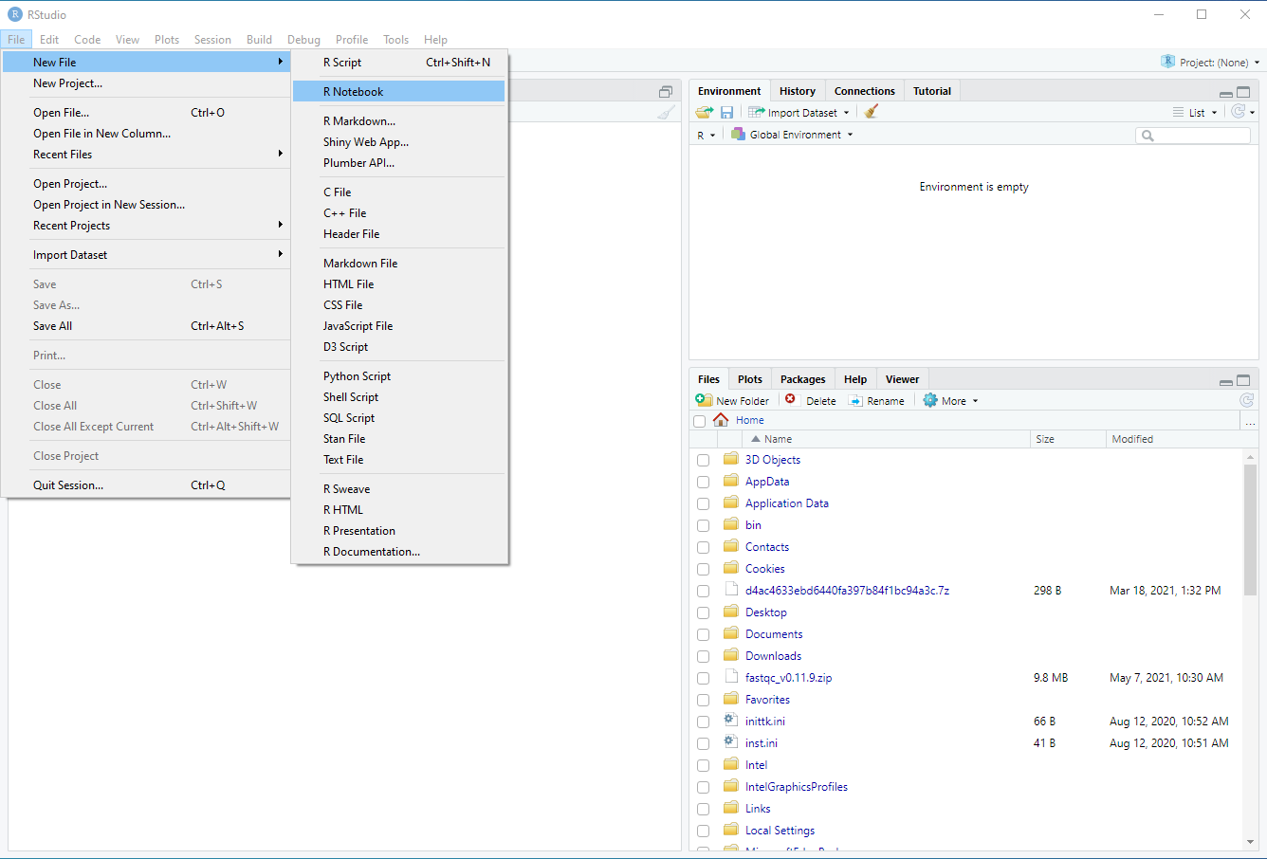Click the Delete file red icon
The height and width of the screenshot is (859, 1267).
[x=790, y=399]
